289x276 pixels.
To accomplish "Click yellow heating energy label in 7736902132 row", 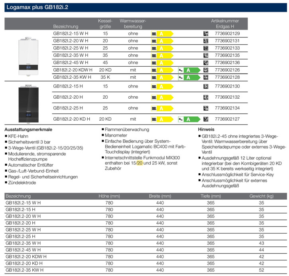I will pos(162,97).
